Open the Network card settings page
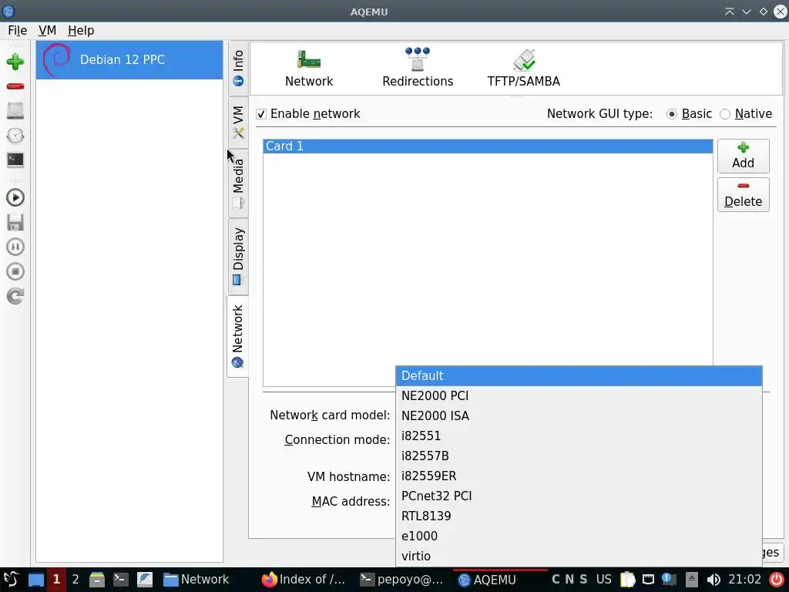The width and height of the screenshot is (789, 592). 309,69
